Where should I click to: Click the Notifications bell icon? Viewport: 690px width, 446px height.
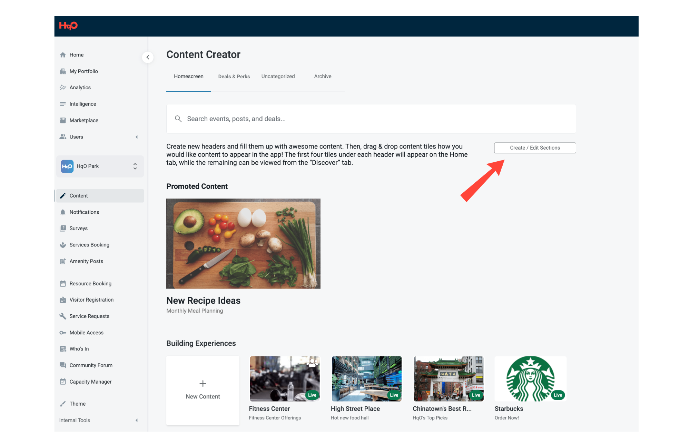(63, 212)
